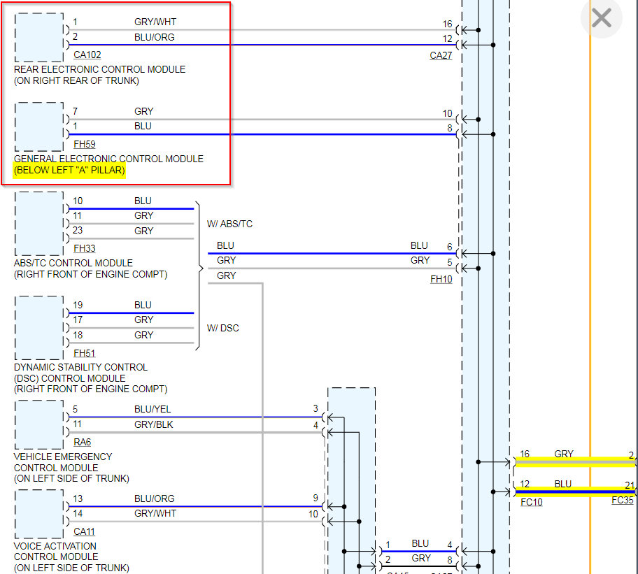Open connector link CA102
638x574 pixels.
(x=87, y=55)
